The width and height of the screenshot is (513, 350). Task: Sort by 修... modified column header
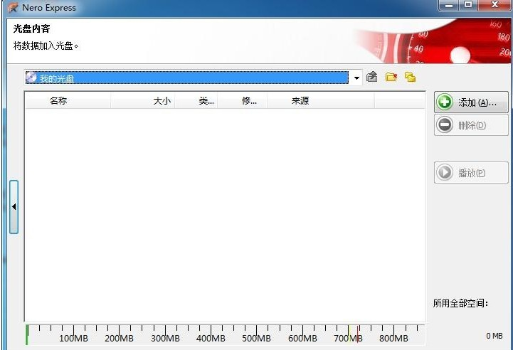point(243,101)
